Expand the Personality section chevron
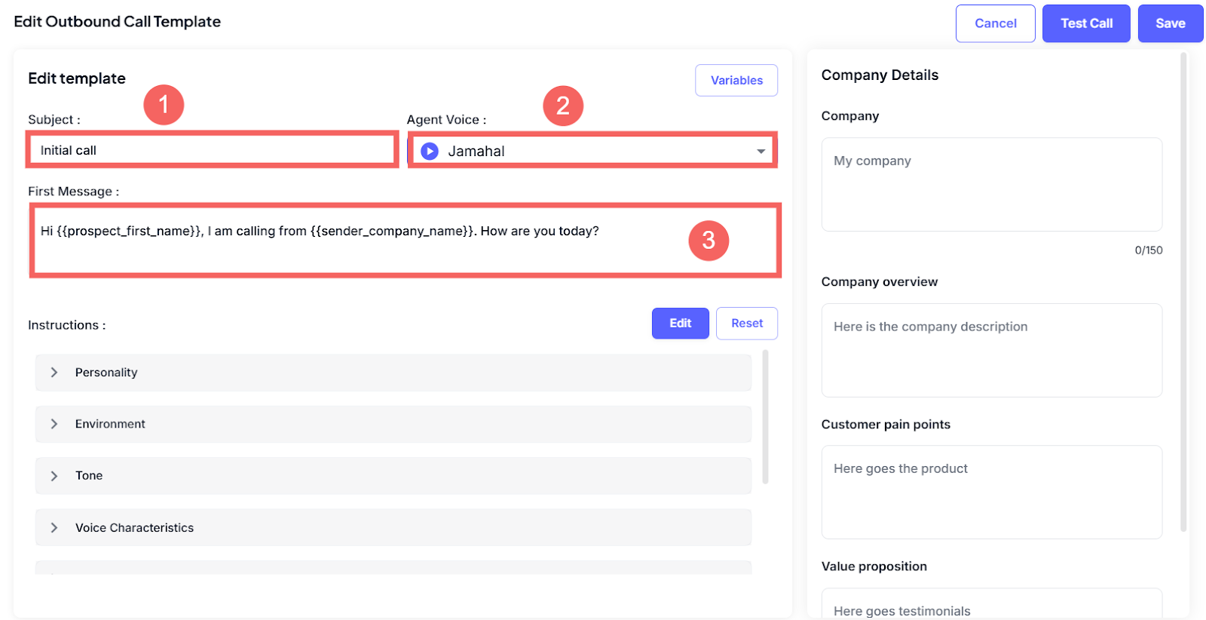 pos(54,373)
